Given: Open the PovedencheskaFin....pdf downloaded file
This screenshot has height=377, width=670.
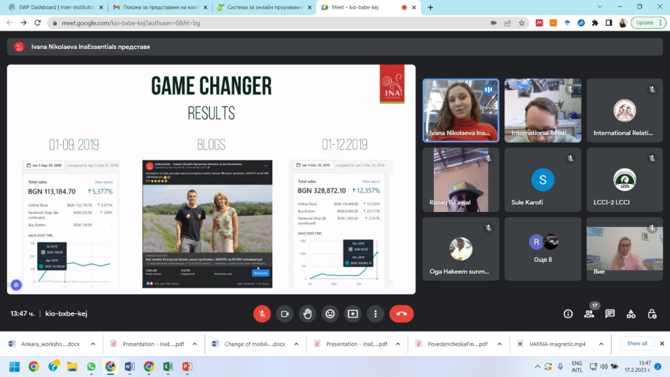Looking at the screenshot, I should coord(451,344).
